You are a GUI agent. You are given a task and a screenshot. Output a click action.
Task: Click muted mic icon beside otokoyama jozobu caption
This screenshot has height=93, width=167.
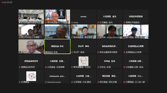(46, 82)
